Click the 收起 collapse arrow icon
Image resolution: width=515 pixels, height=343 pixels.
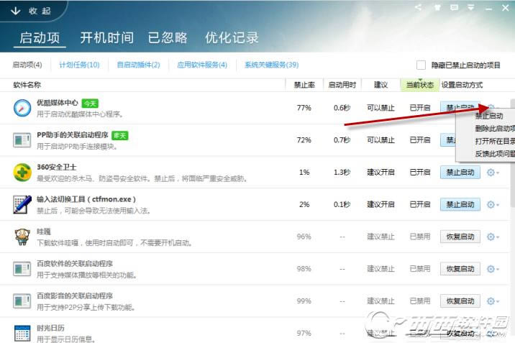[15, 12]
